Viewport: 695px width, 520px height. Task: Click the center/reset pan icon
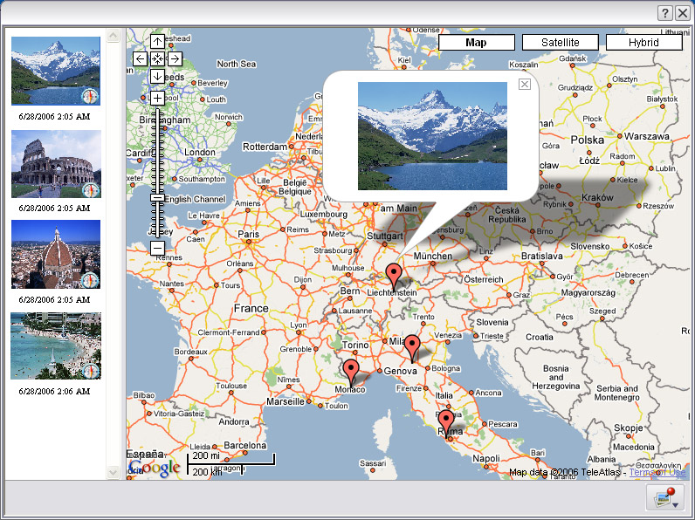point(157,58)
